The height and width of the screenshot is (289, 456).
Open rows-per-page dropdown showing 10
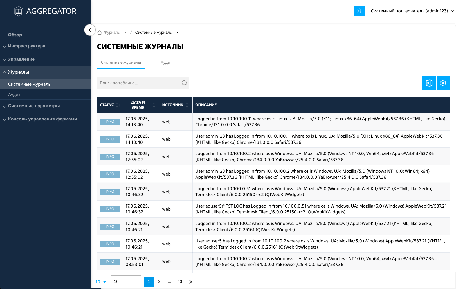point(101,282)
